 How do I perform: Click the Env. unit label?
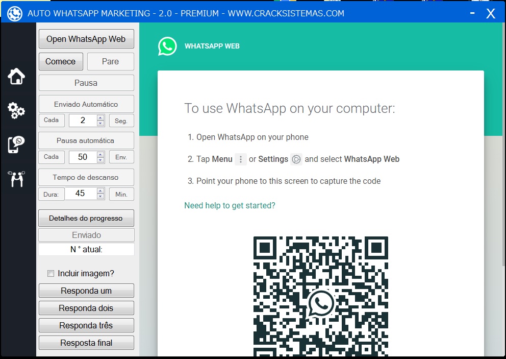coord(121,157)
